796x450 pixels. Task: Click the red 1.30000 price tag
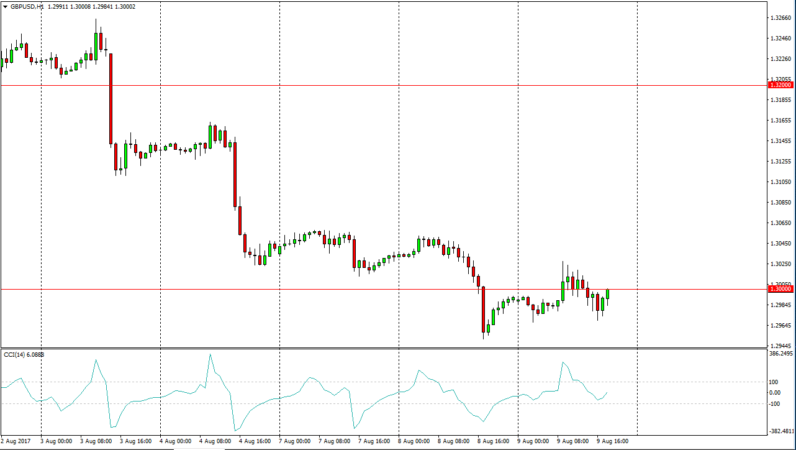click(780, 289)
